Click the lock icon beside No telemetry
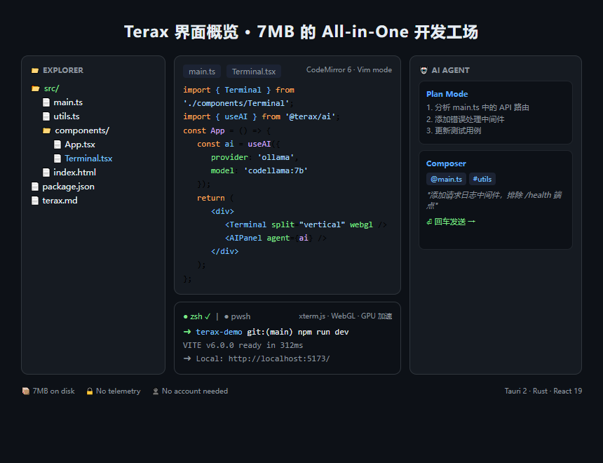 (90, 391)
